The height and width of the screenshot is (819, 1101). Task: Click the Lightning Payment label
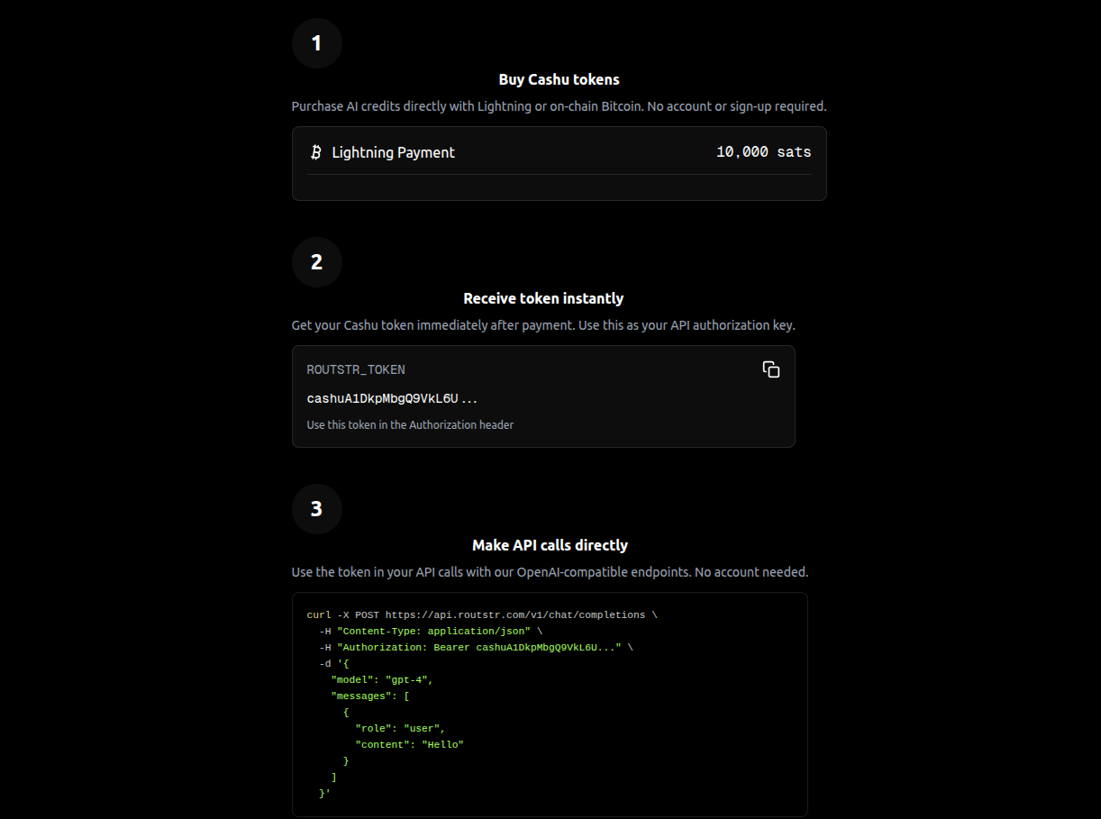(x=393, y=152)
